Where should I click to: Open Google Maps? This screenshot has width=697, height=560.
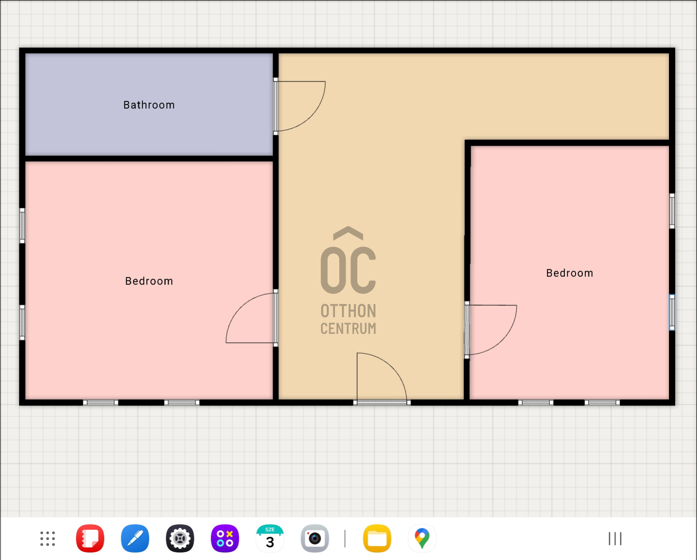click(x=422, y=538)
